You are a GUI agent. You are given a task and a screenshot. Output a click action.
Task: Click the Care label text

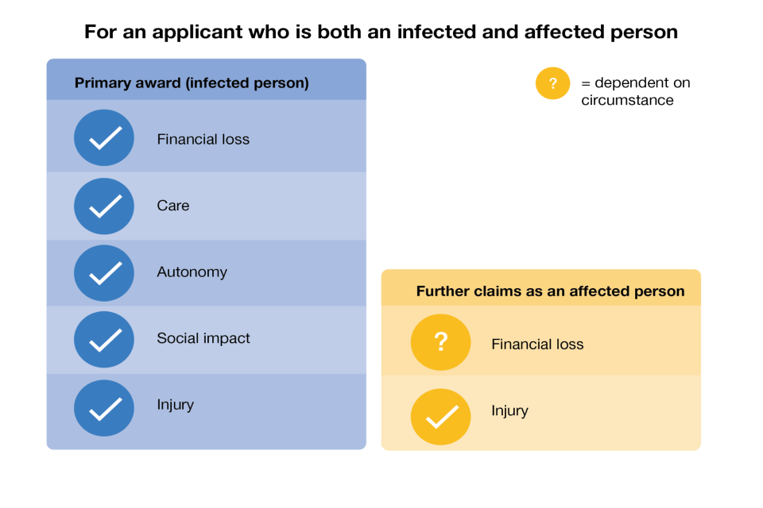click(x=173, y=206)
